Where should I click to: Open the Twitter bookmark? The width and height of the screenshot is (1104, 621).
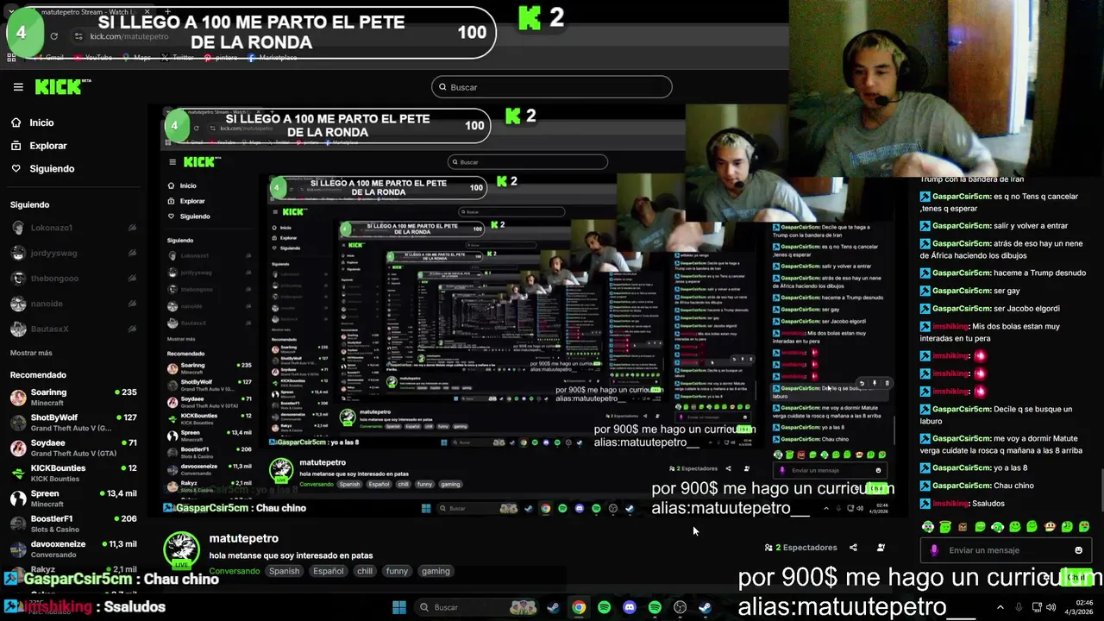(177, 58)
